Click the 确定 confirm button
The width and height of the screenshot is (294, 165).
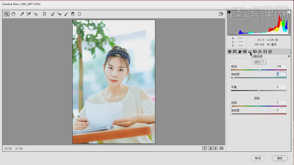pos(280,158)
